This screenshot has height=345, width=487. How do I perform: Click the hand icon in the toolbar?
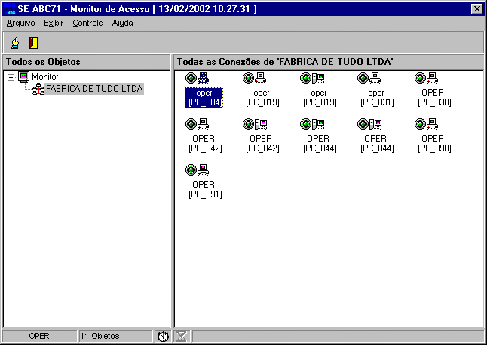(x=14, y=43)
